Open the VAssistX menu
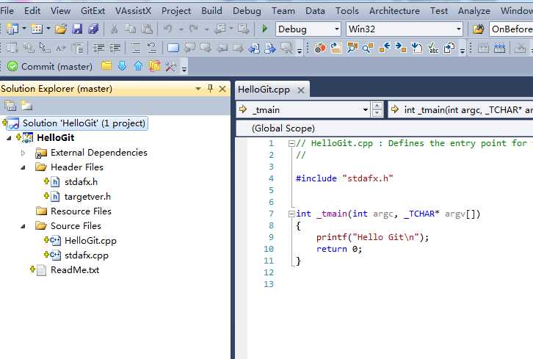The height and width of the screenshot is (359, 533). click(x=134, y=11)
